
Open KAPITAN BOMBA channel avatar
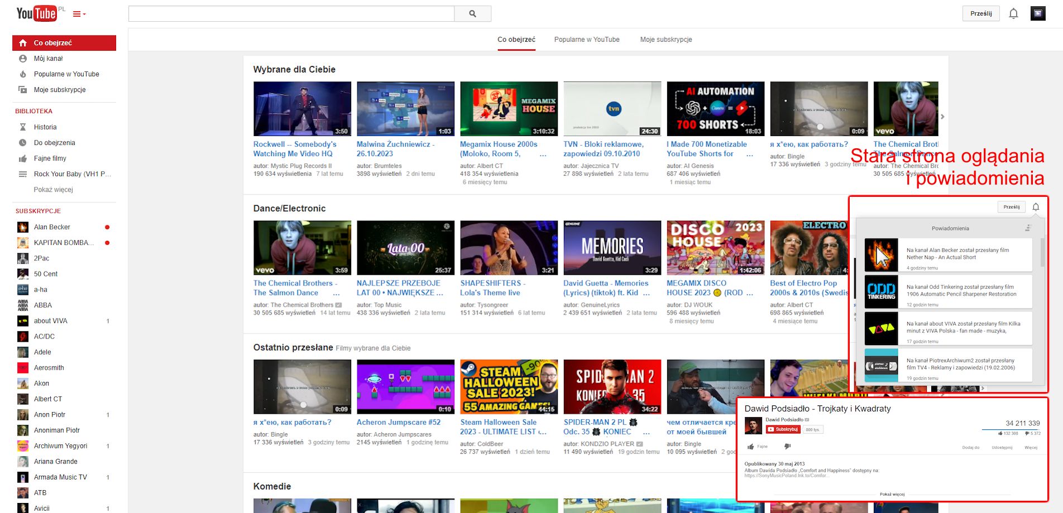[23, 243]
